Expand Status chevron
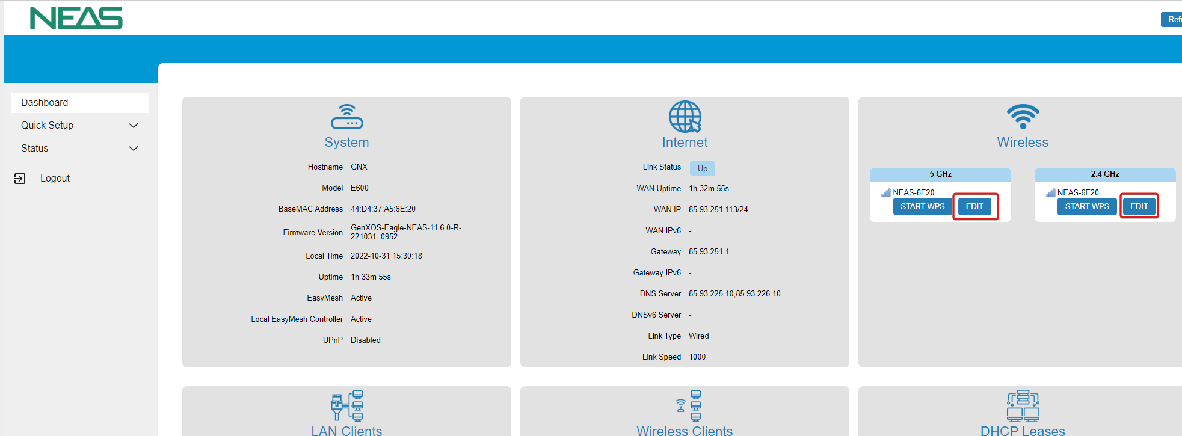 click(x=134, y=149)
